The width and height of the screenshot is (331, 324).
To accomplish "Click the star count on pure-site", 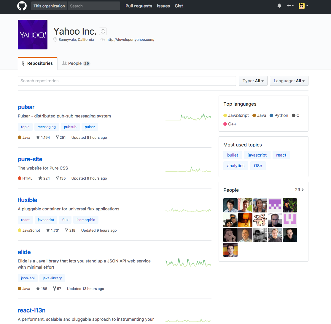I will (44, 178).
